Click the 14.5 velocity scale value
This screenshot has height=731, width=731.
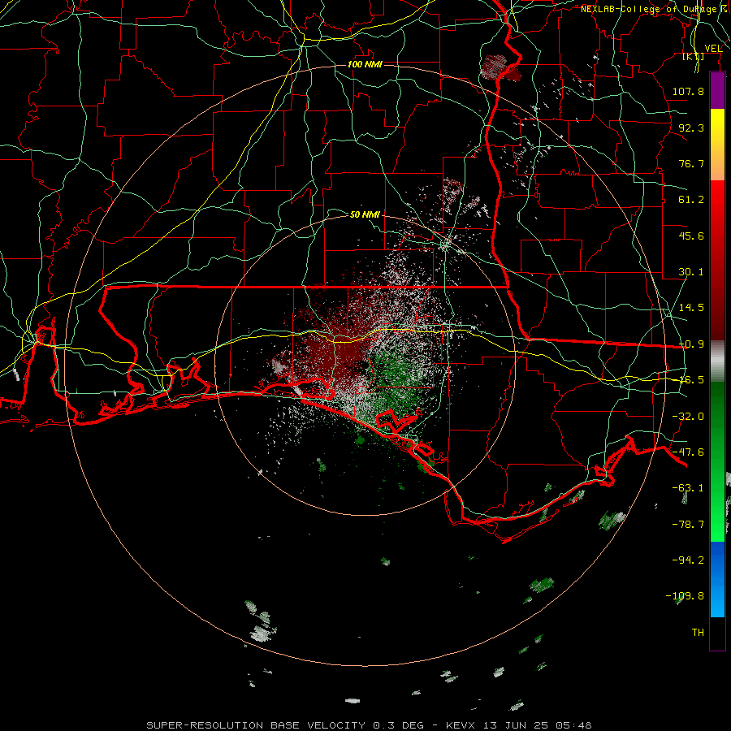point(691,308)
